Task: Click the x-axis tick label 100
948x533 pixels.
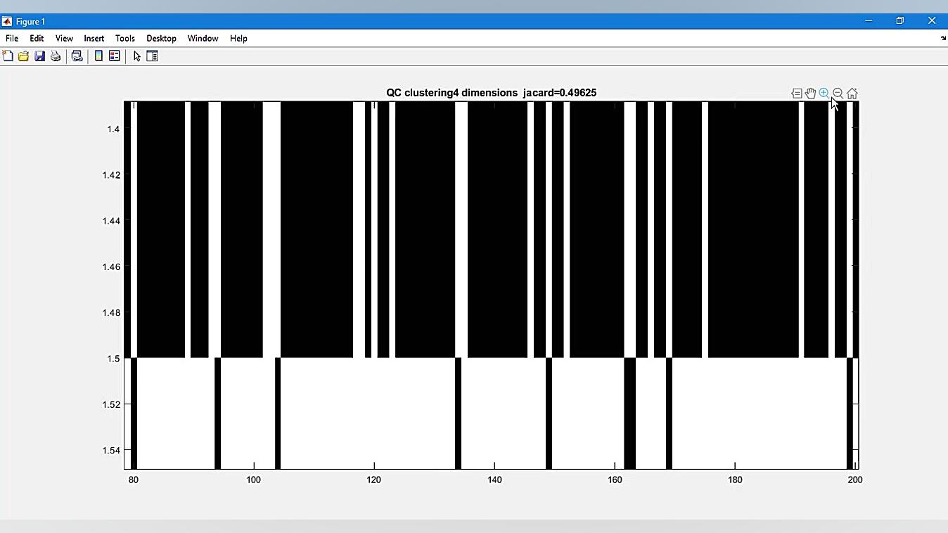Action: click(x=253, y=480)
